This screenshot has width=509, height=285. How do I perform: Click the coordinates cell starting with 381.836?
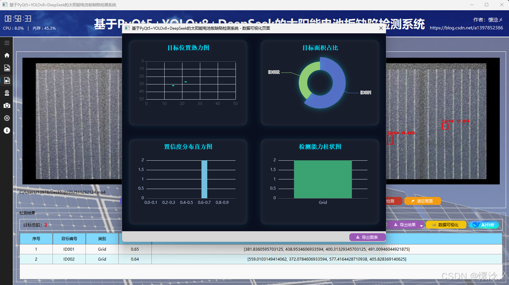pos(327,249)
